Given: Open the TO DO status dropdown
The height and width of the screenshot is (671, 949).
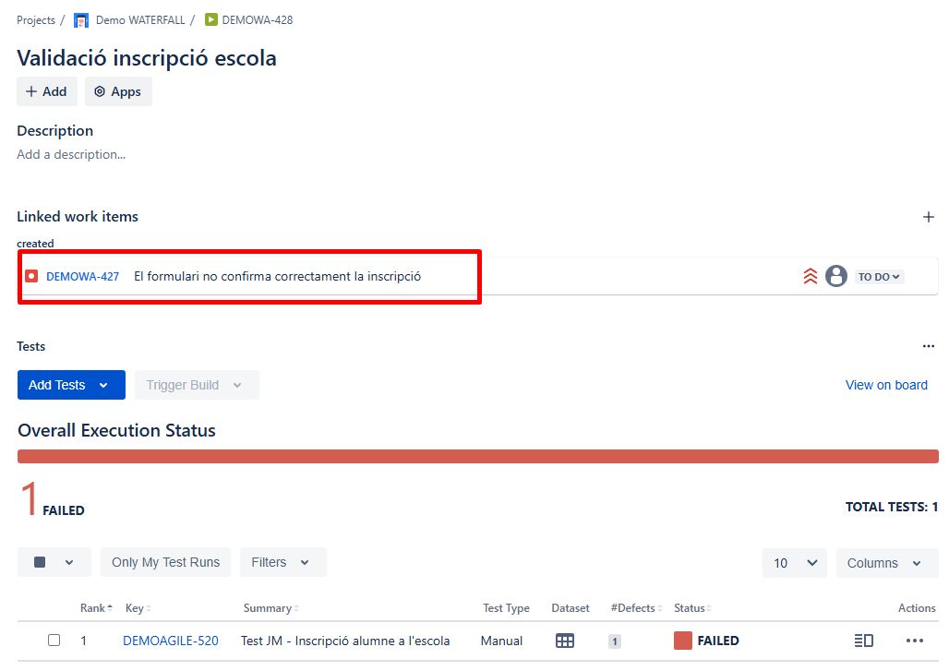Looking at the screenshot, I should pyautogui.click(x=879, y=277).
